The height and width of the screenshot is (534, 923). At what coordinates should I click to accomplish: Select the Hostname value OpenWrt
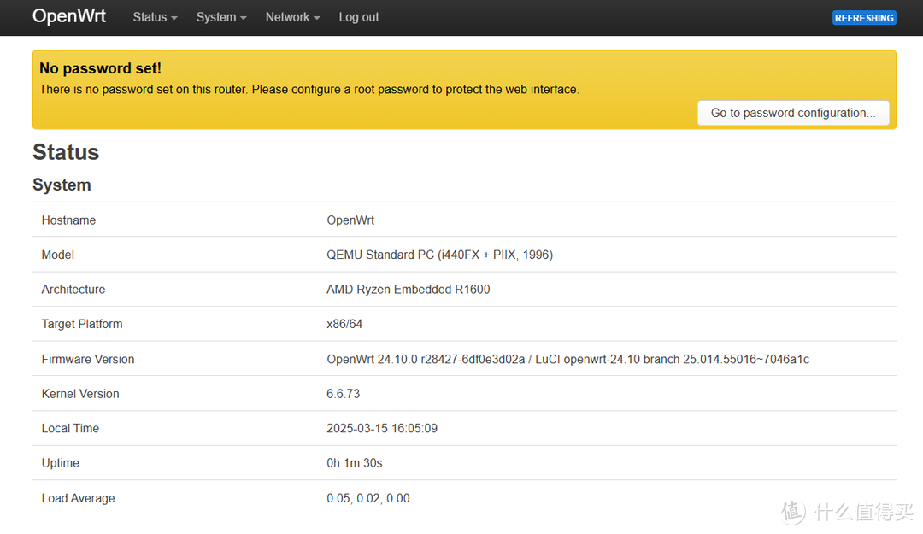pos(350,220)
